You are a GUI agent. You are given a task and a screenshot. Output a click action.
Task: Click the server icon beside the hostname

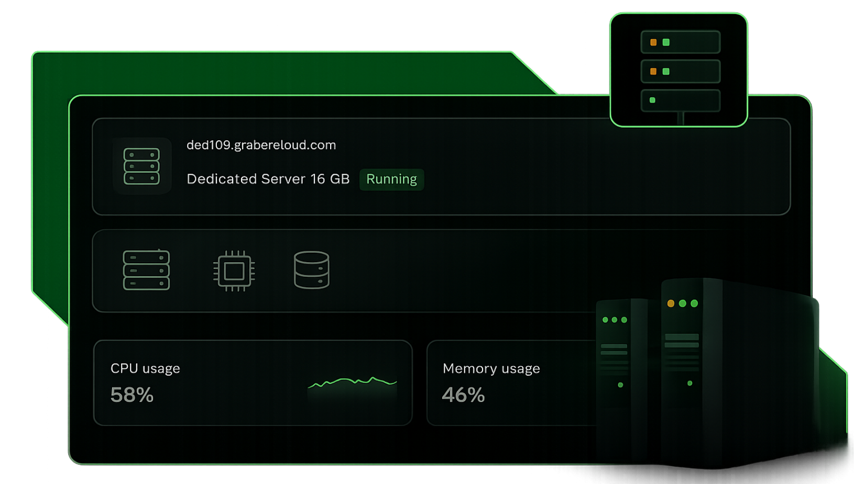point(141,166)
